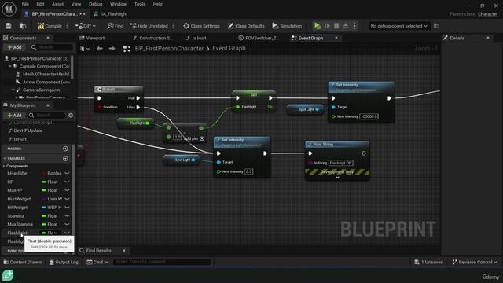
Task: Toggle visibility of the MaxHP variable
Action: click(x=67, y=190)
